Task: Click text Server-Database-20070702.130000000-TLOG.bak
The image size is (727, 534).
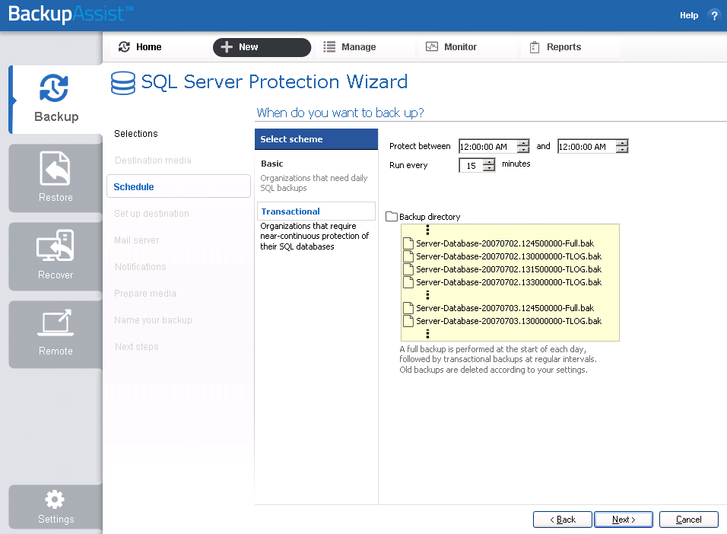Action: [509, 256]
